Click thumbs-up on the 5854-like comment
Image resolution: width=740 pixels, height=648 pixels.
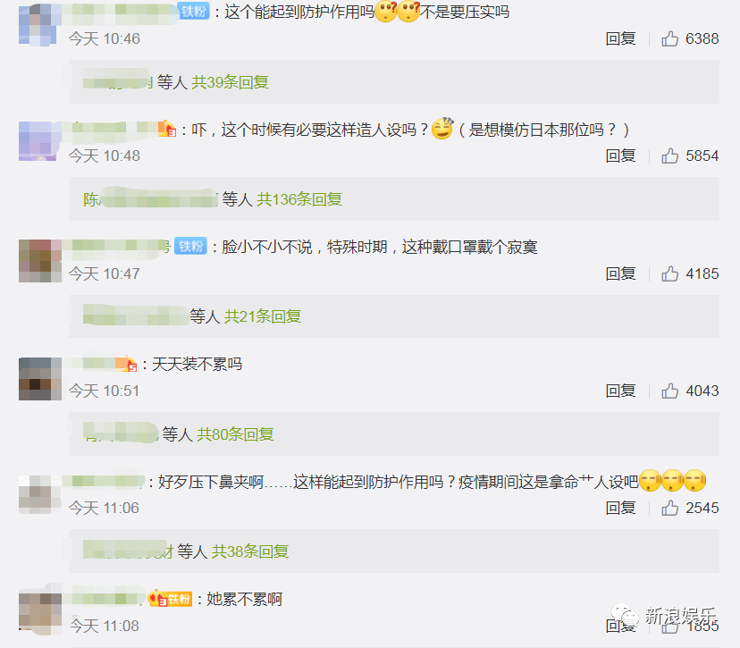coord(669,156)
